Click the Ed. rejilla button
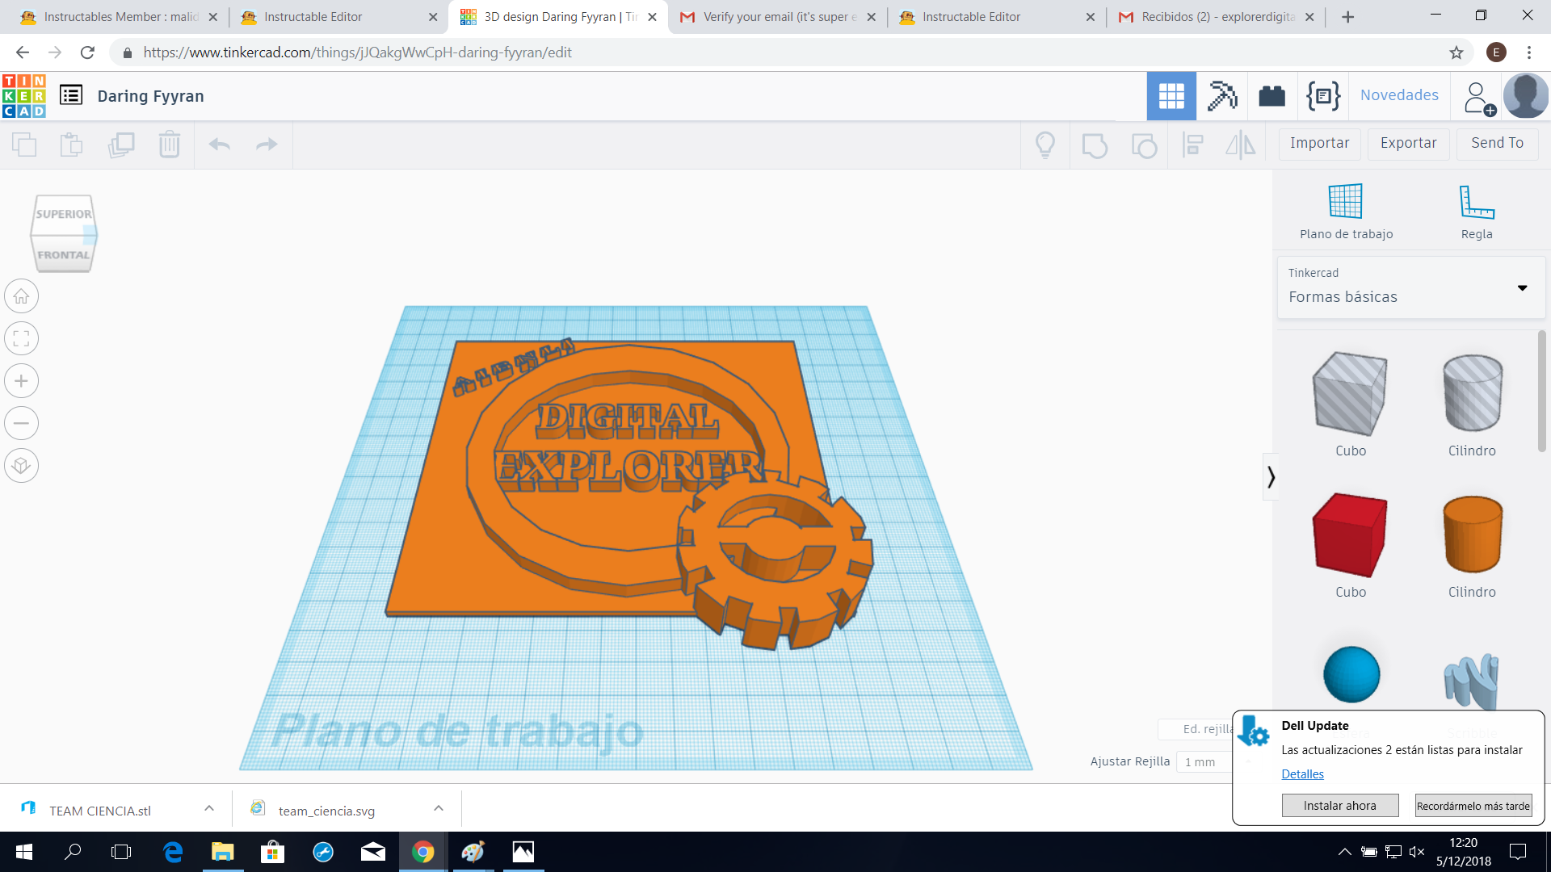The height and width of the screenshot is (872, 1551). tap(1196, 729)
